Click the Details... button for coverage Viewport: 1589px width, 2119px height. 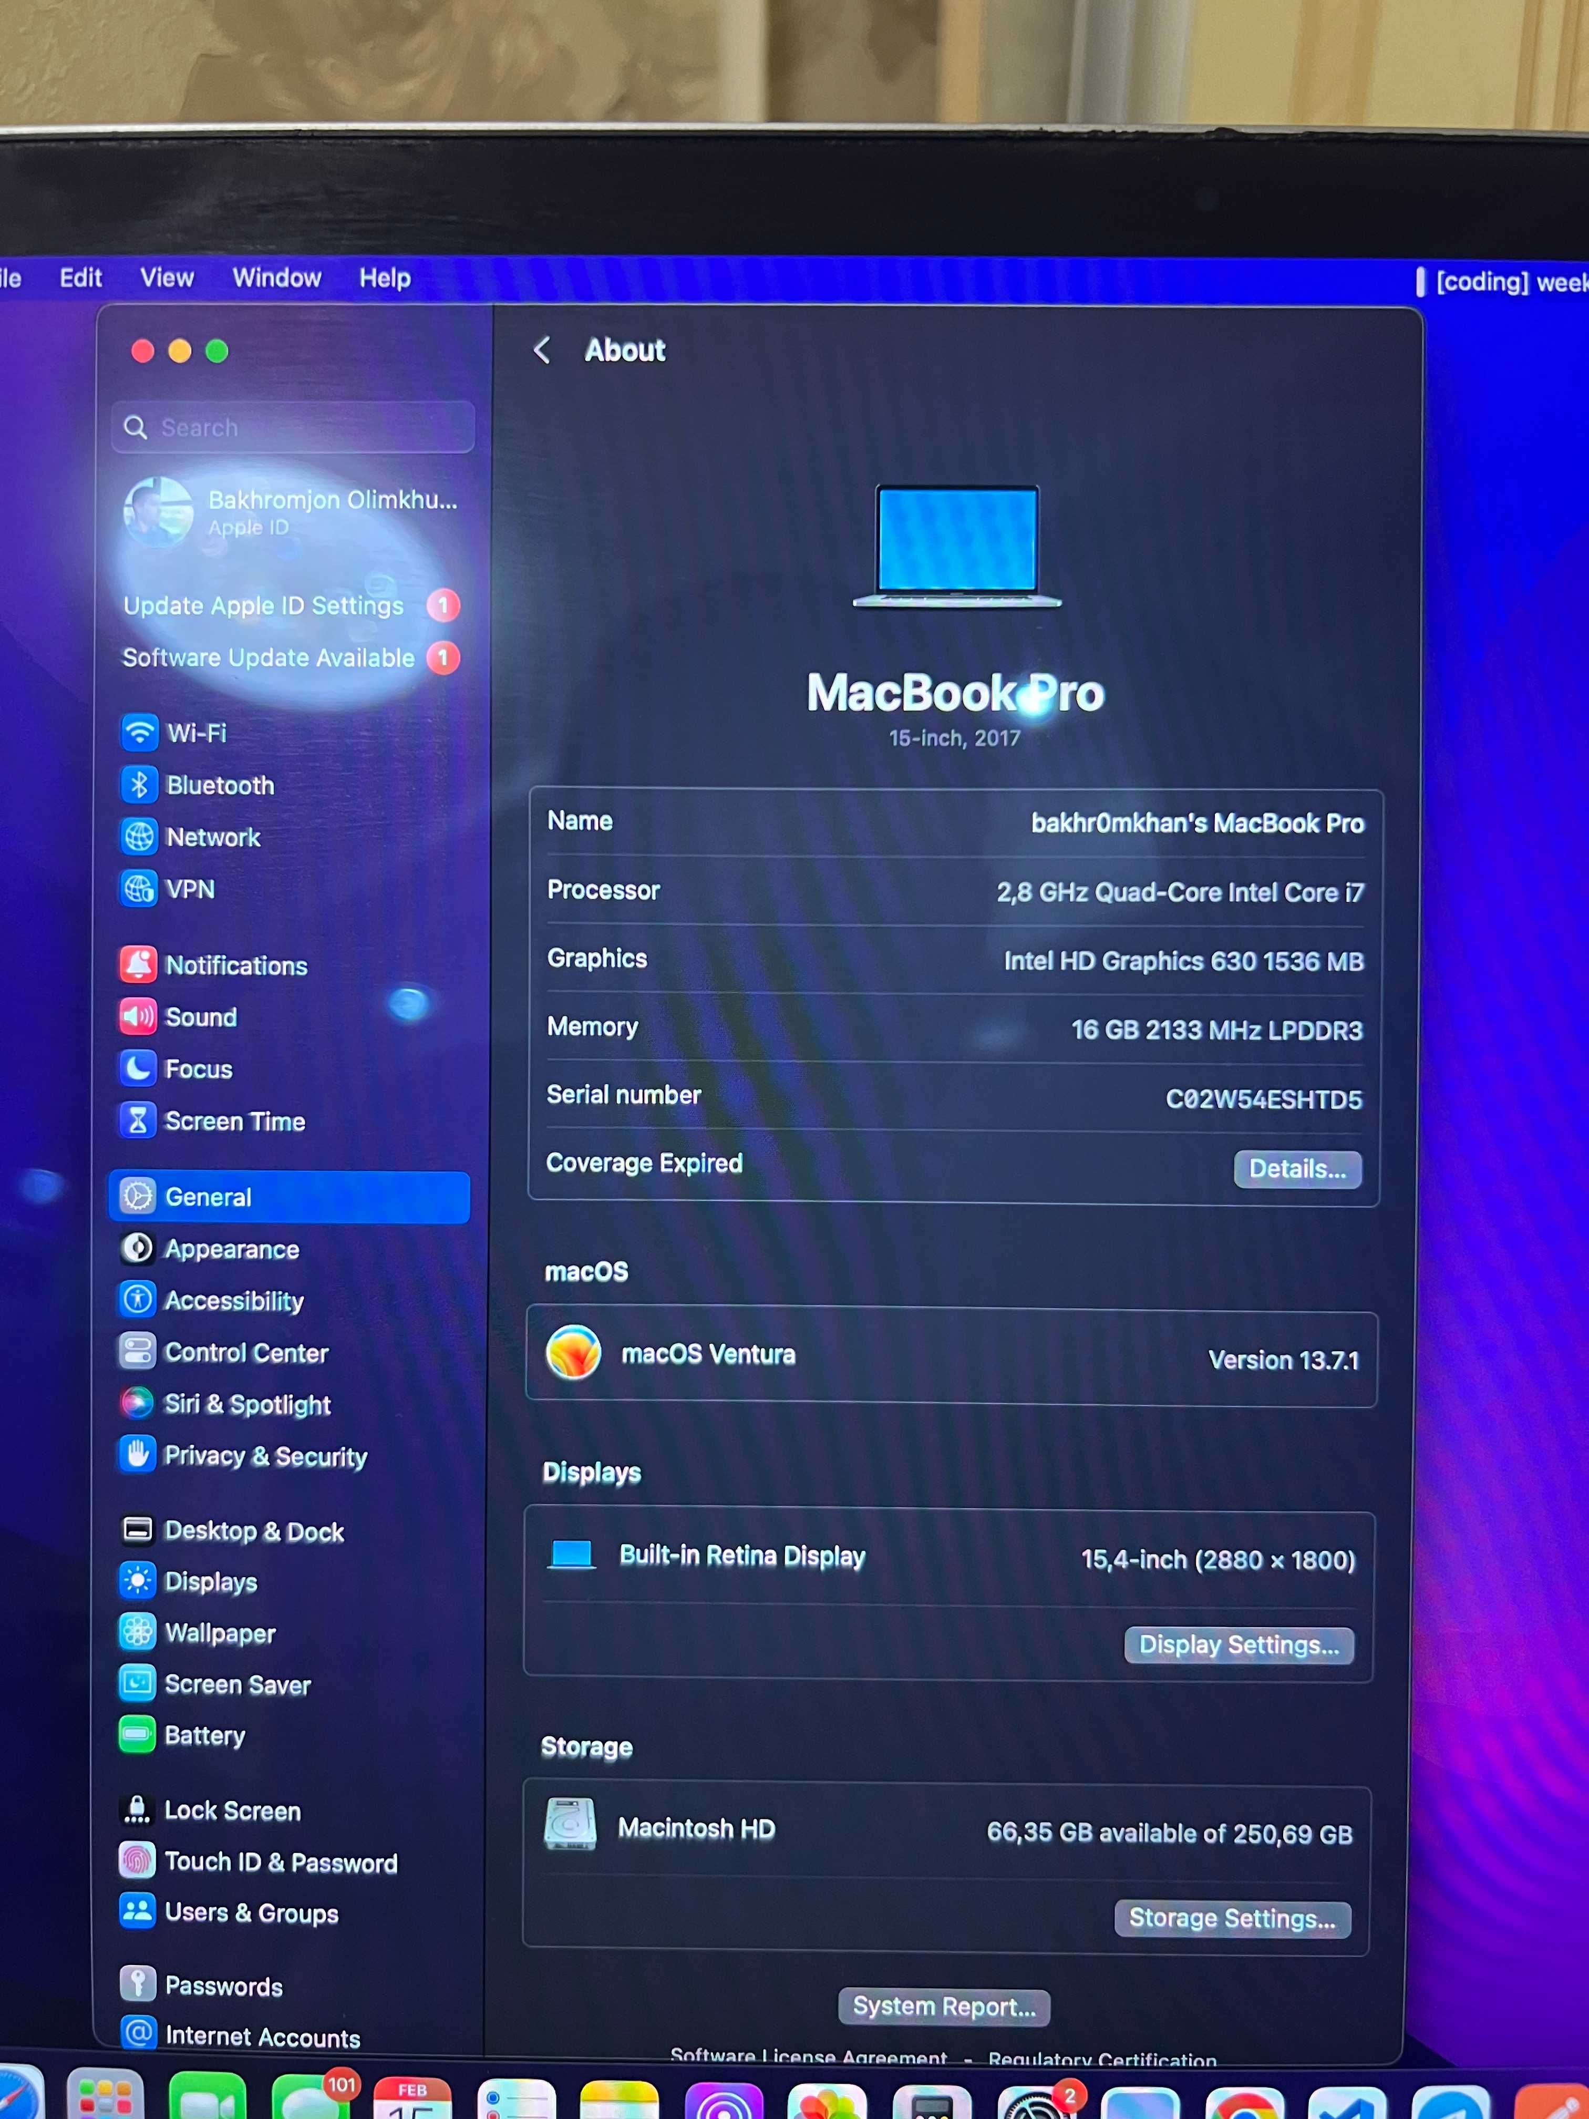(x=1297, y=1169)
